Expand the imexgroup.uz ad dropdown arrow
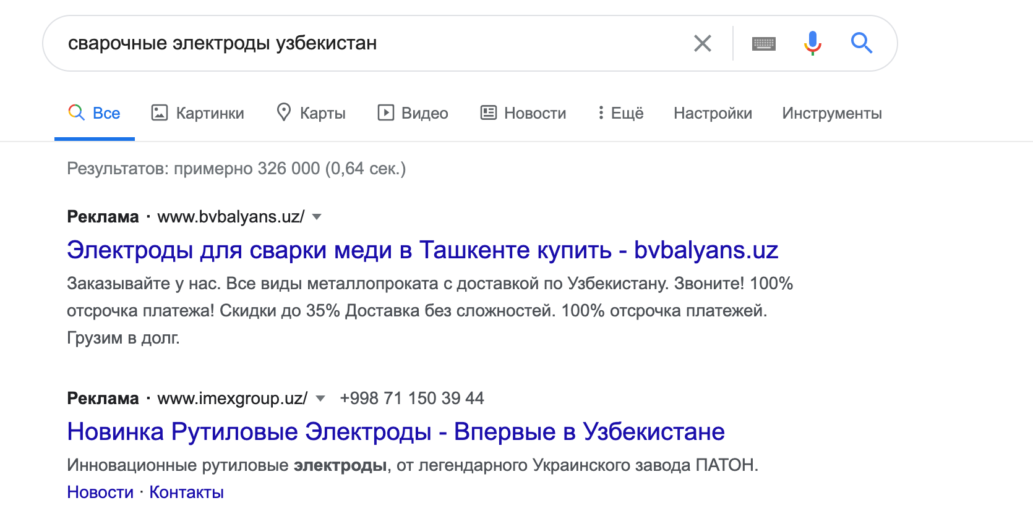1033x524 pixels. [320, 399]
